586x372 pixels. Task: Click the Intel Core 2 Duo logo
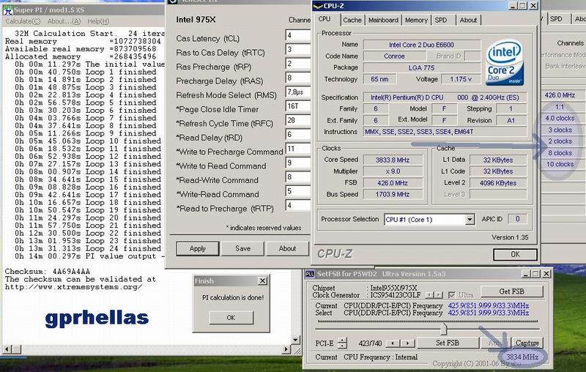[x=505, y=62]
